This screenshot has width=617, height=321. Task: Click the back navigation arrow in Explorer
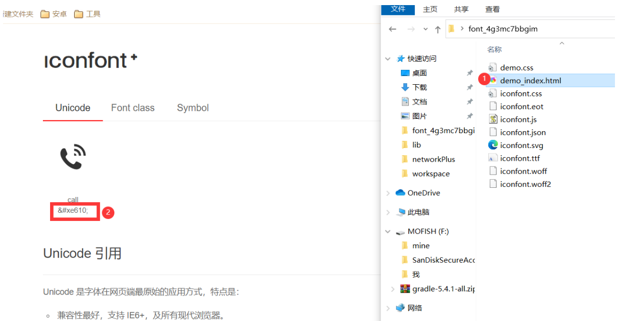[x=392, y=29]
